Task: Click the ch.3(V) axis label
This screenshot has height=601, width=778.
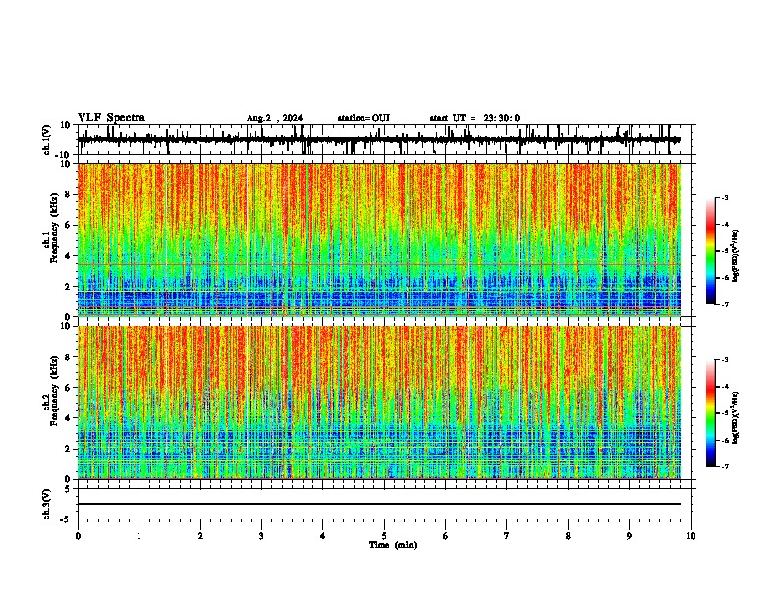Action: (x=47, y=504)
